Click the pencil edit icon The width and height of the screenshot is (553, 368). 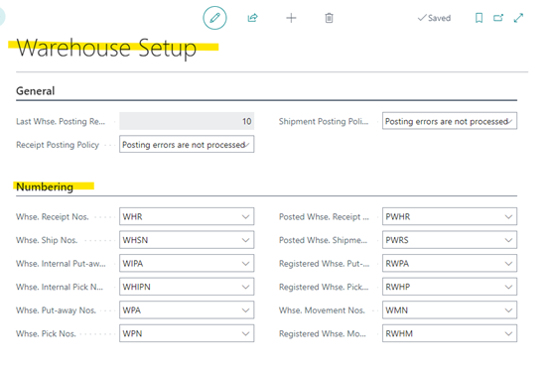tap(214, 18)
